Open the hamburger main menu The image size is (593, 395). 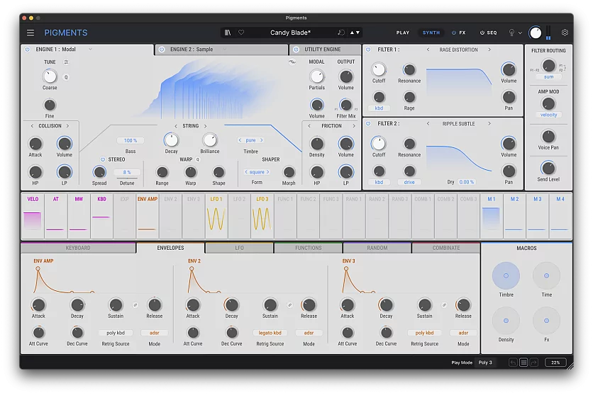(31, 33)
